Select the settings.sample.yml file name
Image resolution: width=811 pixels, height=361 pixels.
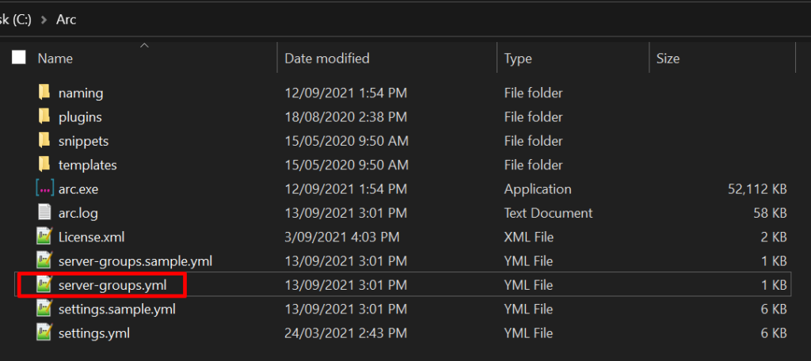(x=116, y=309)
